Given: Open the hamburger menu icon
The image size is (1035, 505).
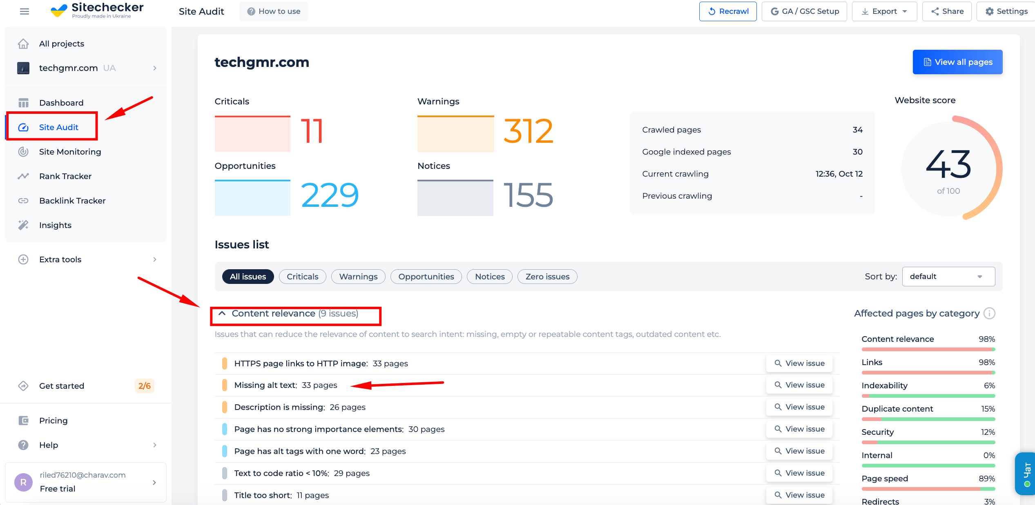Looking at the screenshot, I should point(25,11).
